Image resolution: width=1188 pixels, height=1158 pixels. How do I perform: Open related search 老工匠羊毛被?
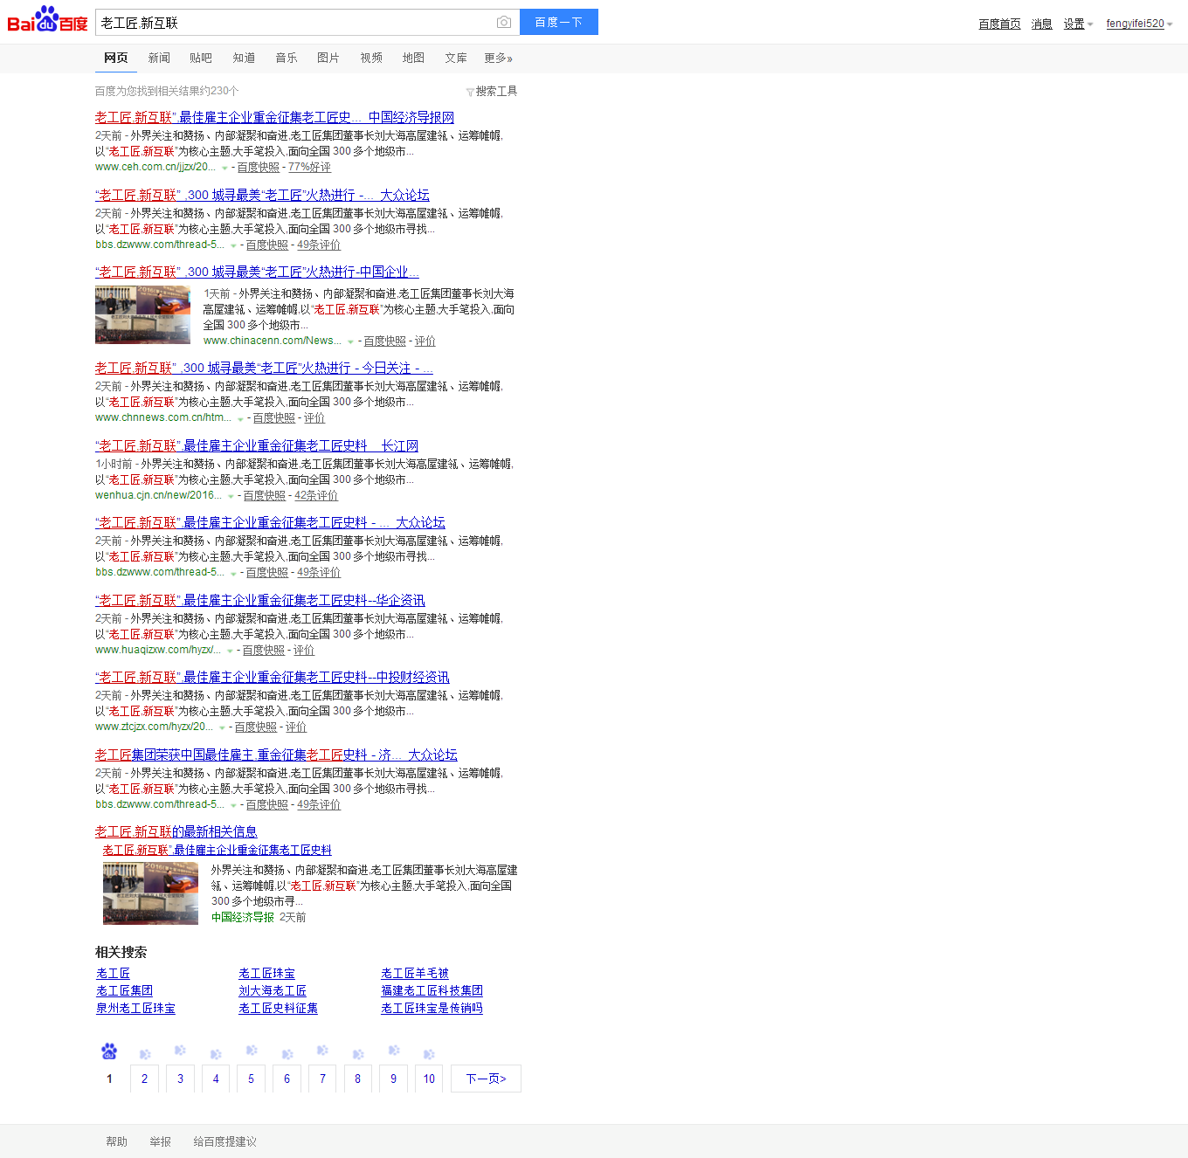(415, 973)
